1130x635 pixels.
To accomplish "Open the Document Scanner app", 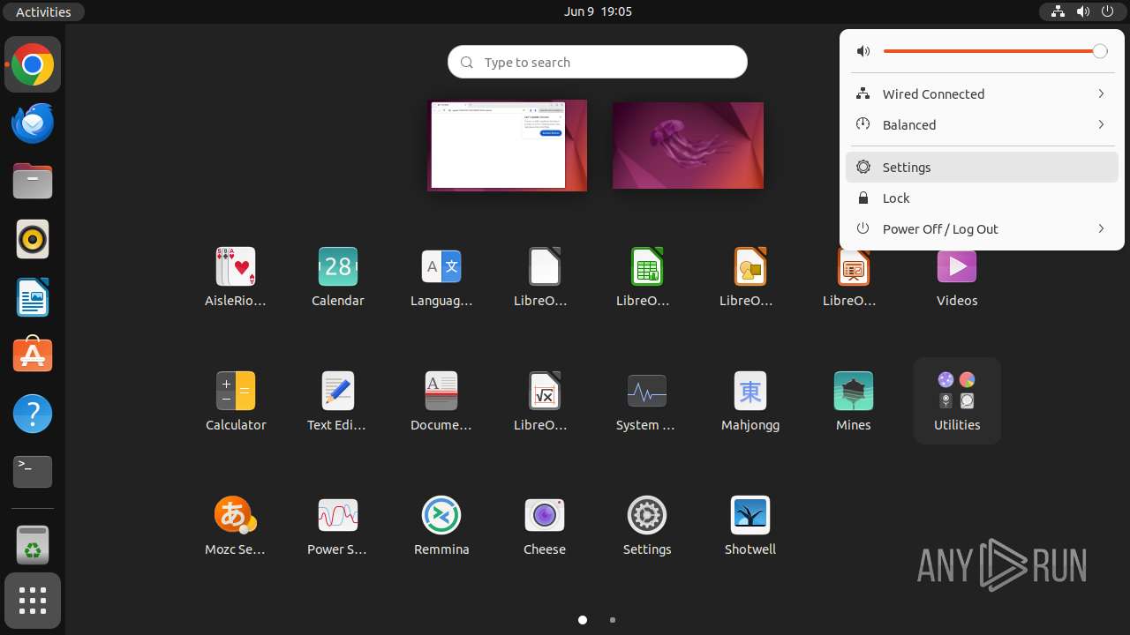I will point(441,401).
